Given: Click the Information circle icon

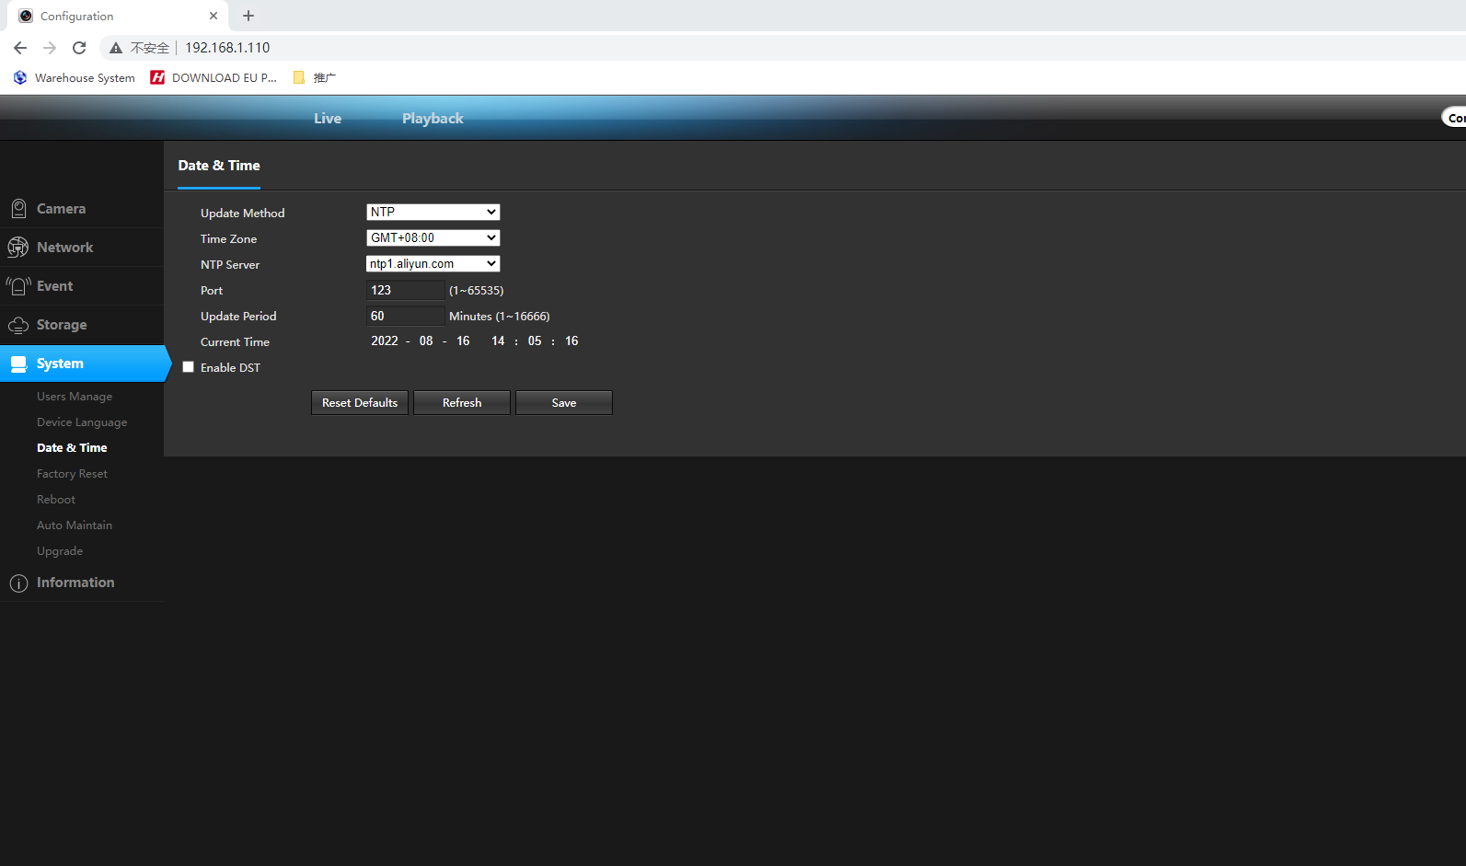Looking at the screenshot, I should coord(18,583).
